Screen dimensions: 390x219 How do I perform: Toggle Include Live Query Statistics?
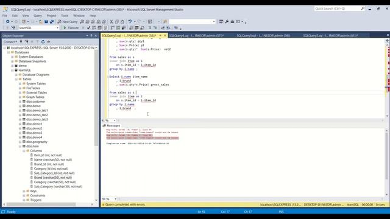coord(118,28)
